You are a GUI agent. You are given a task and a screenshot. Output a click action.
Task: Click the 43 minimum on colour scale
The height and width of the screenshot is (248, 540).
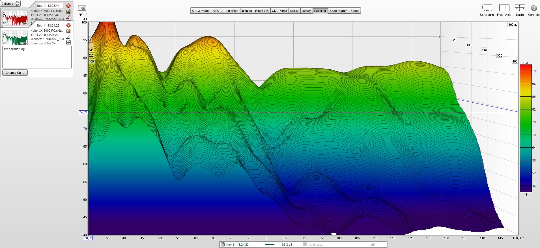pyautogui.click(x=525, y=195)
